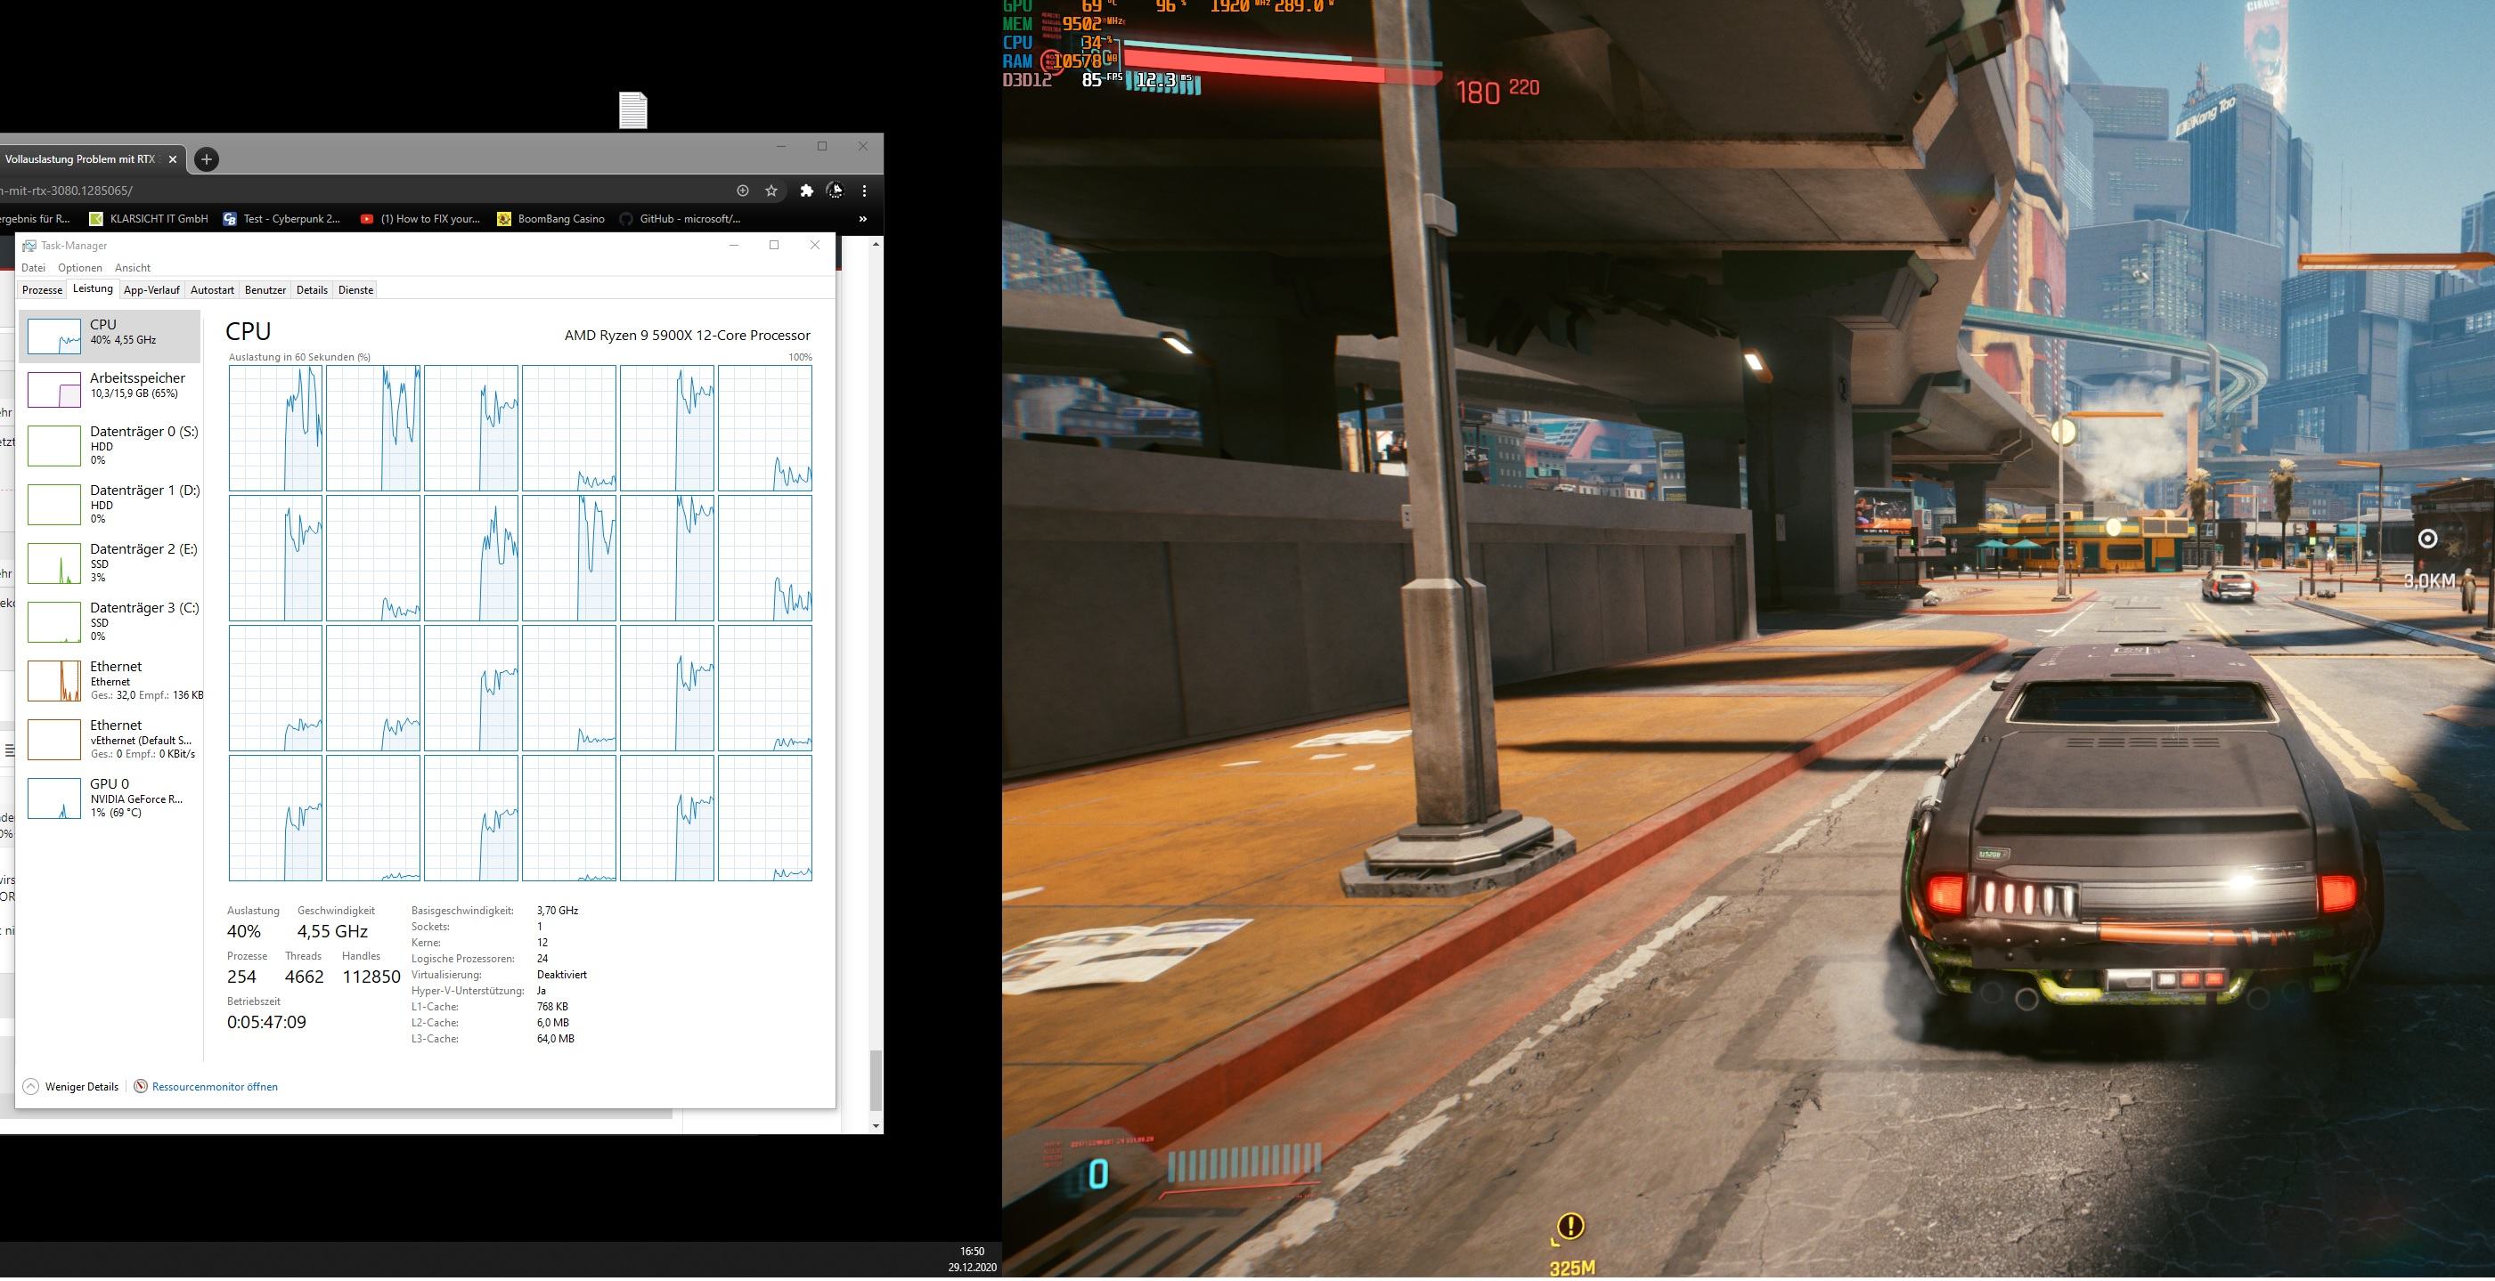This screenshot has height=1281, width=2495.
Task: Select CPU in the performance sidebar
Action: click(110, 336)
